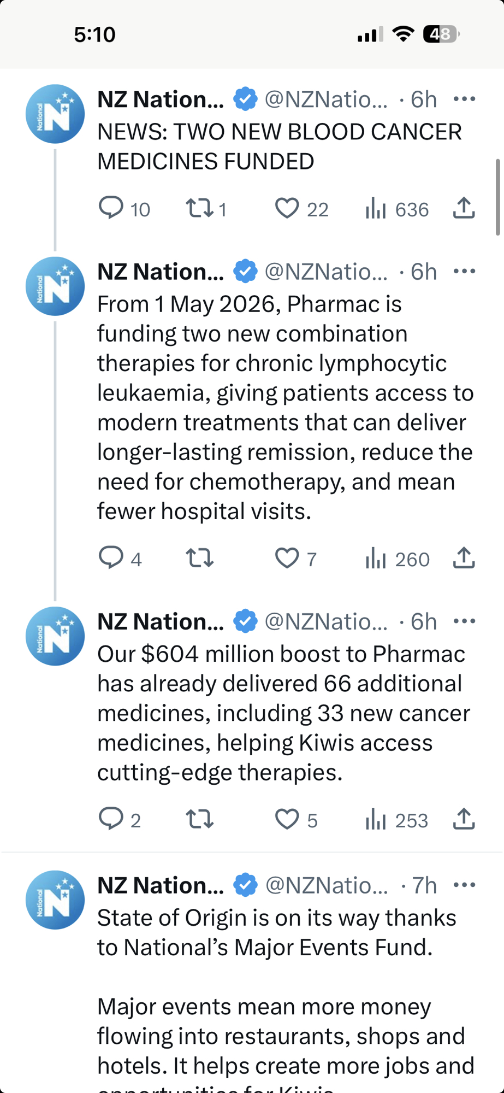
Task: Share the 1 May 2026 Pharmac post
Action: pos(464,558)
